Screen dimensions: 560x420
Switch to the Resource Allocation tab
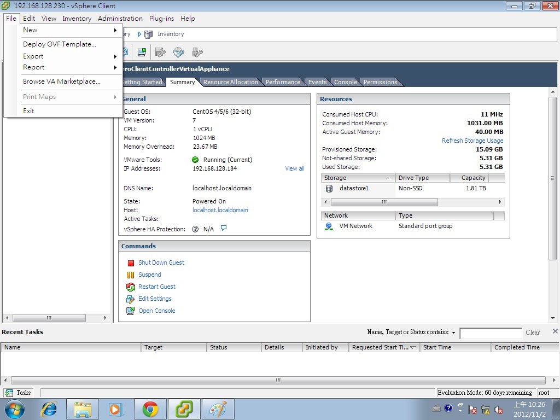tap(231, 82)
